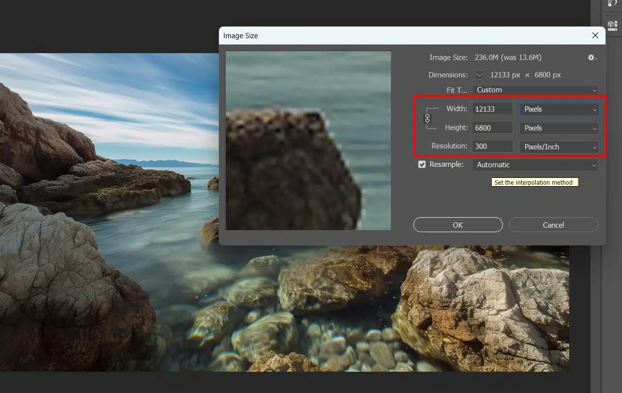Open the Width units Pixels dropdown
622x393 pixels.
tap(559, 109)
